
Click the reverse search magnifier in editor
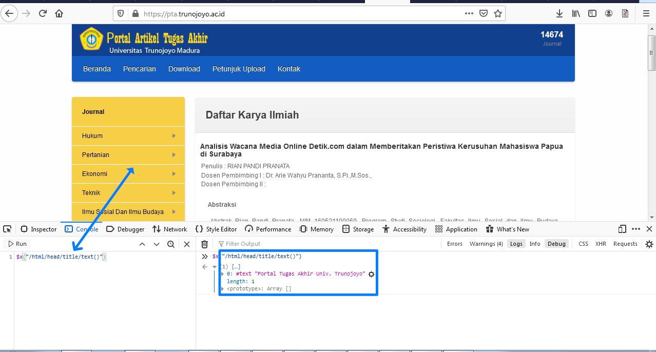tap(171, 244)
